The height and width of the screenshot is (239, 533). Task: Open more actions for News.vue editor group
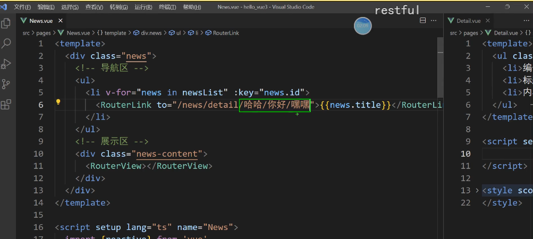point(434,20)
